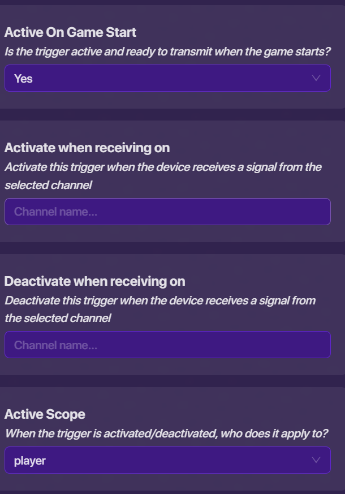Viewport: 345px width, 494px height.
Task: Click the "Activate this trigger when" description text
Action: [163, 167]
